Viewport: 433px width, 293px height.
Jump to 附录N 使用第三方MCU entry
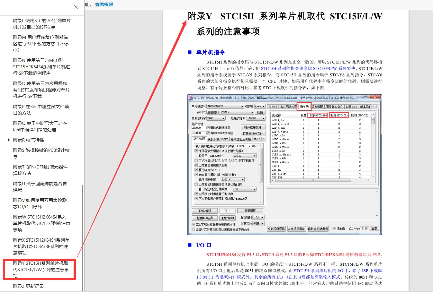tap(41, 67)
